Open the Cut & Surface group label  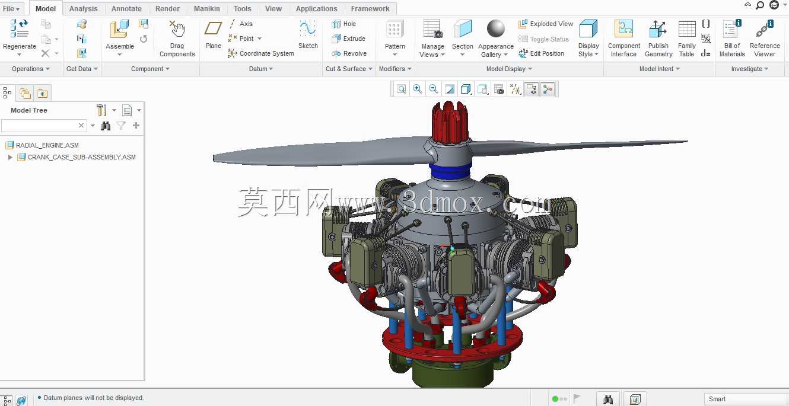pyautogui.click(x=349, y=69)
